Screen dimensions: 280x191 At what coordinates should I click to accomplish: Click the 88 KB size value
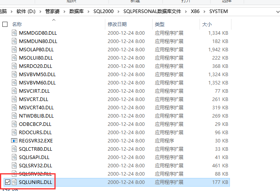[x=222, y=174]
